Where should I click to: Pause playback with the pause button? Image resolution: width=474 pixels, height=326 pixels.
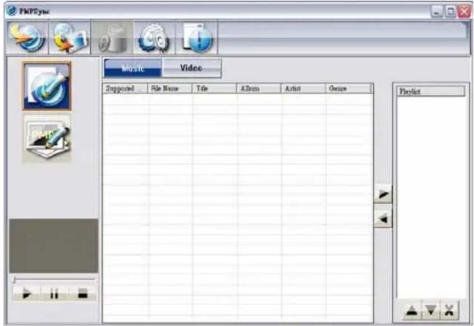[x=54, y=293]
